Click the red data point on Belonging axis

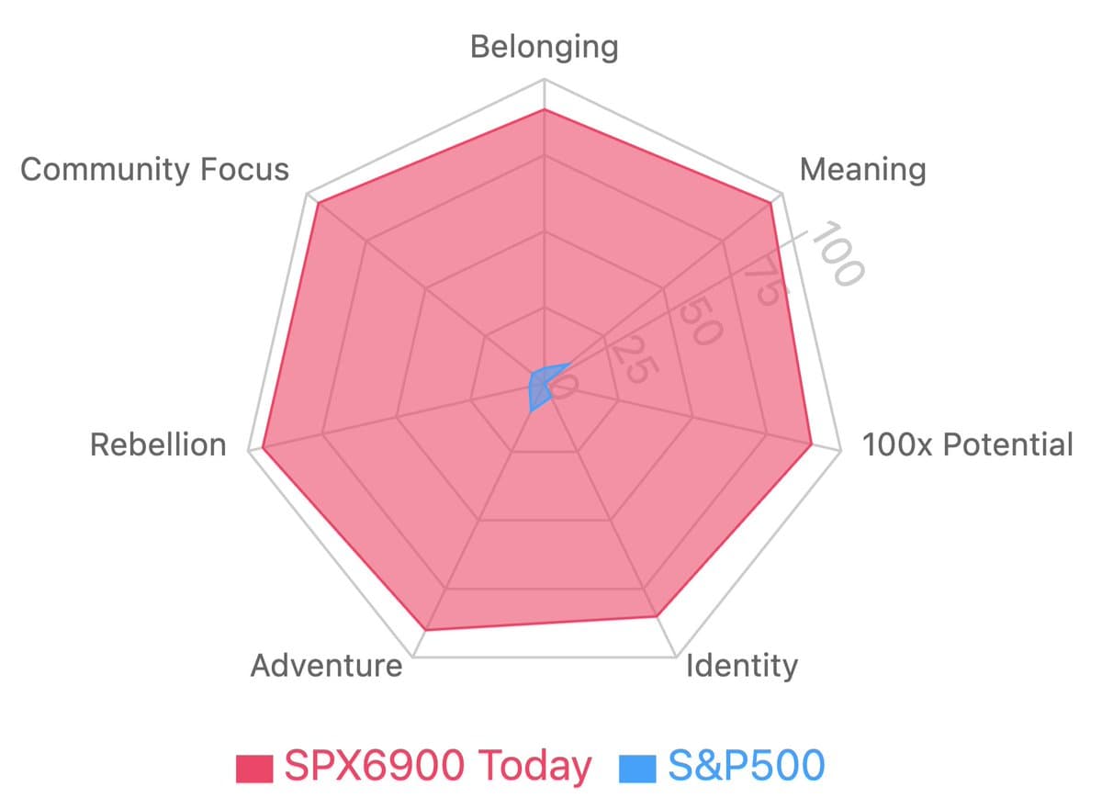(x=545, y=109)
